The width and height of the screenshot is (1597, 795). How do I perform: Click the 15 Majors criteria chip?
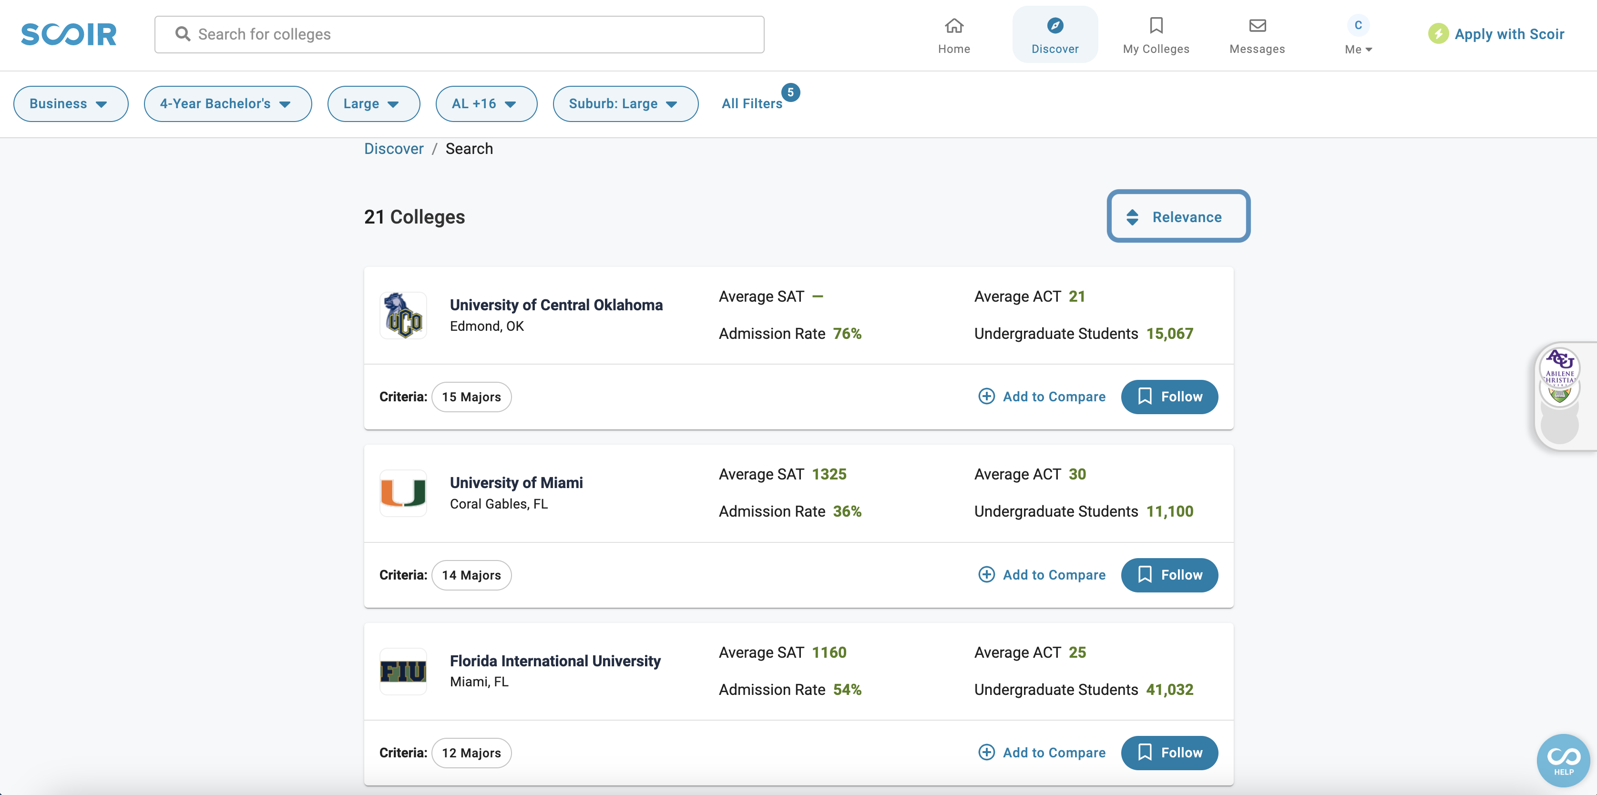tap(471, 397)
